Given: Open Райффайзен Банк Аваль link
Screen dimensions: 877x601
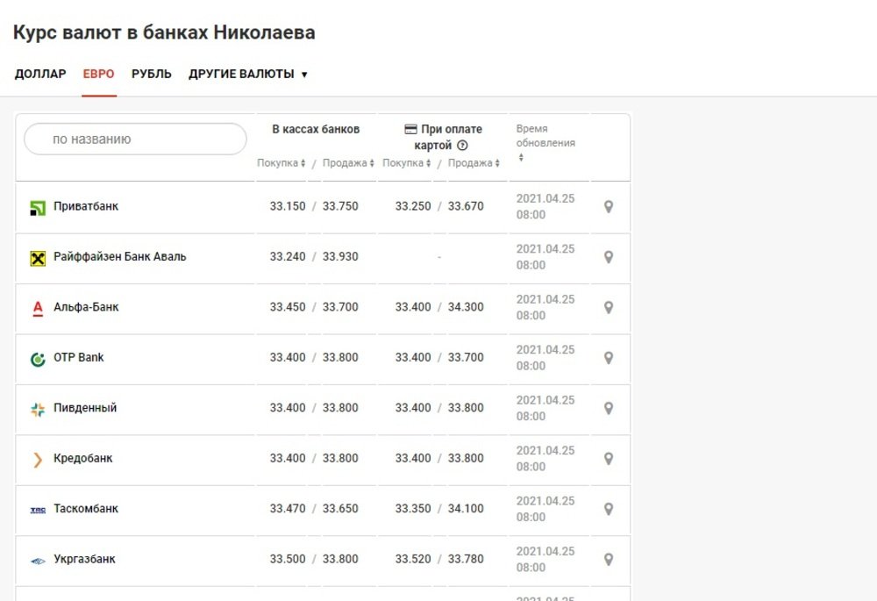Looking at the screenshot, I should (119, 256).
